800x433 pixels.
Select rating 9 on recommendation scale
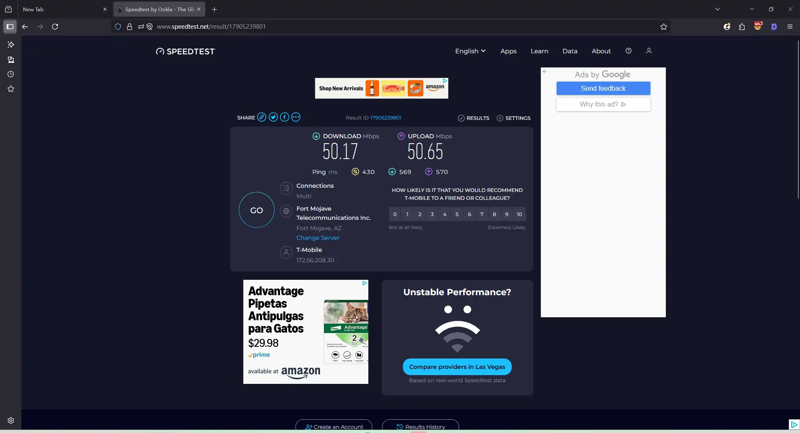pos(507,214)
